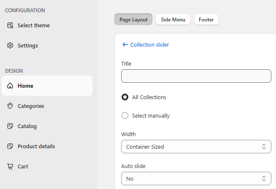This screenshot has width=276, height=189.
Task: Open the Auto slide dropdown showing No
Action: click(x=196, y=178)
